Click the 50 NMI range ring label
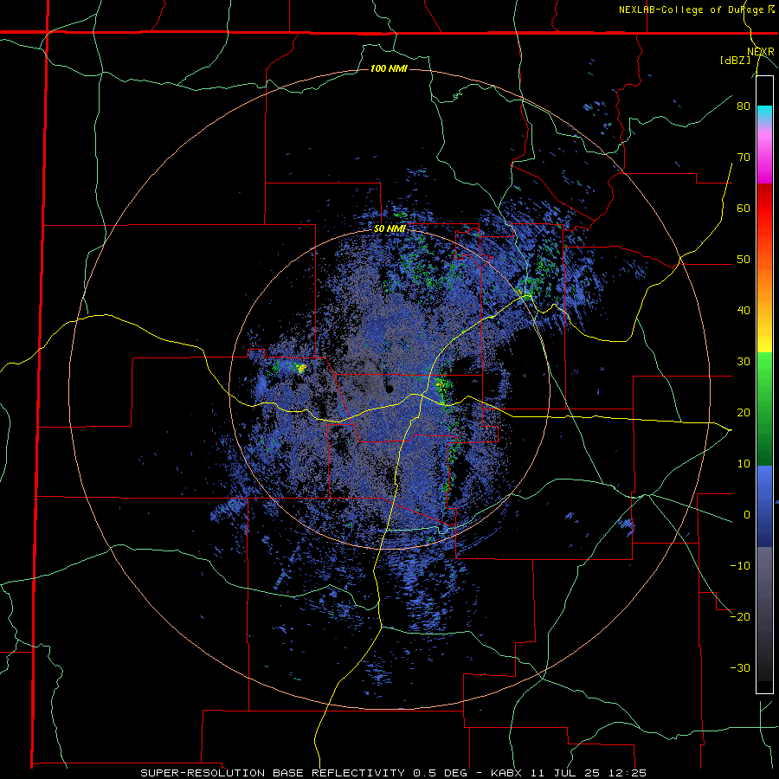Viewport: 779px width, 779px height. coord(389,229)
